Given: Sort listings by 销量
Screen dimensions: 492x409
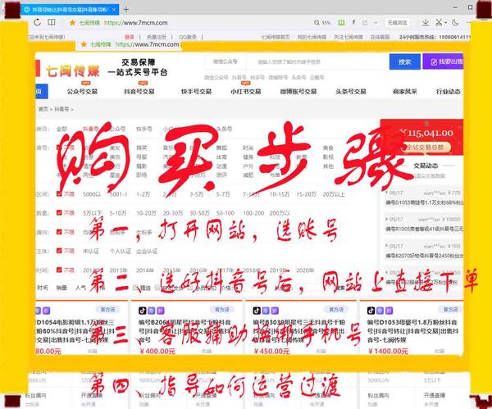Looking at the screenshot, I should 61,288.
